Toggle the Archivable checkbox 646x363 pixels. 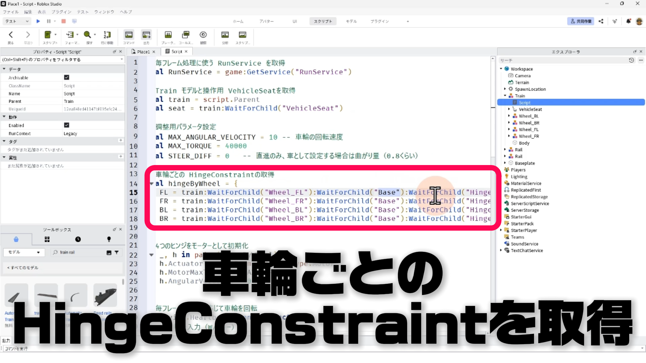tap(67, 77)
